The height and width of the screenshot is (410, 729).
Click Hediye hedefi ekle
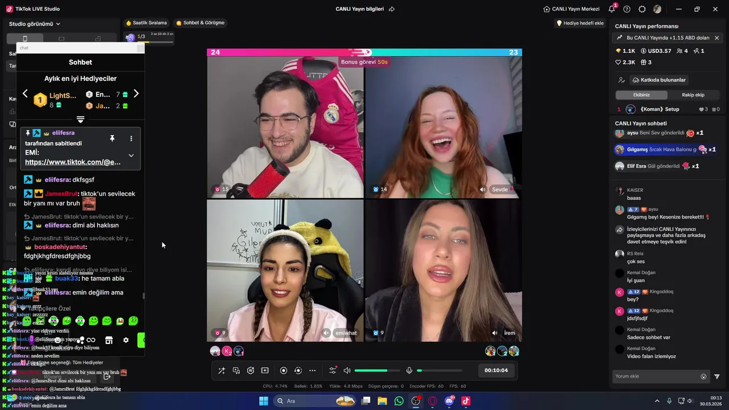tap(580, 23)
